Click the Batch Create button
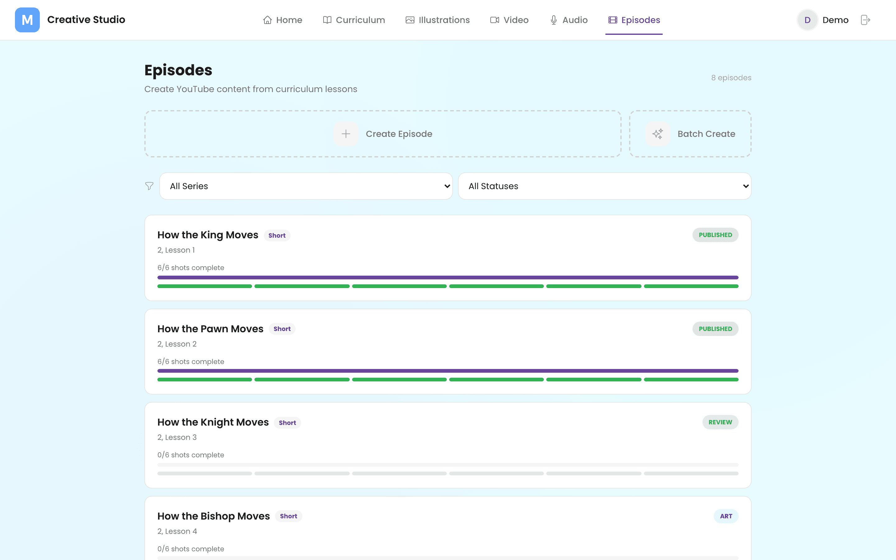Image resolution: width=896 pixels, height=560 pixels. click(x=690, y=134)
